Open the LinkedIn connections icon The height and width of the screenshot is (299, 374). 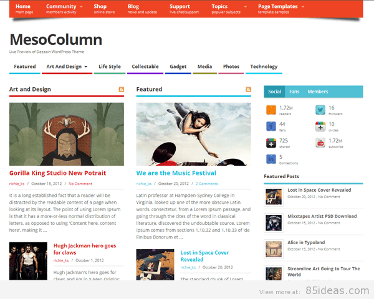click(x=271, y=159)
